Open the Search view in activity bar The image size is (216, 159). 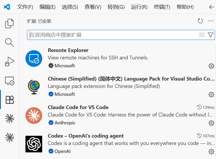click(9, 42)
